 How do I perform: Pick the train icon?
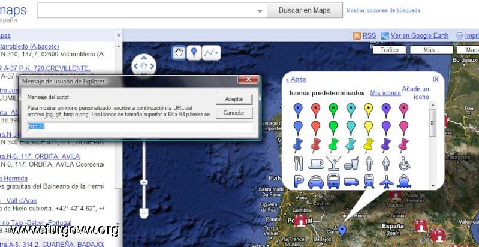[369, 181]
